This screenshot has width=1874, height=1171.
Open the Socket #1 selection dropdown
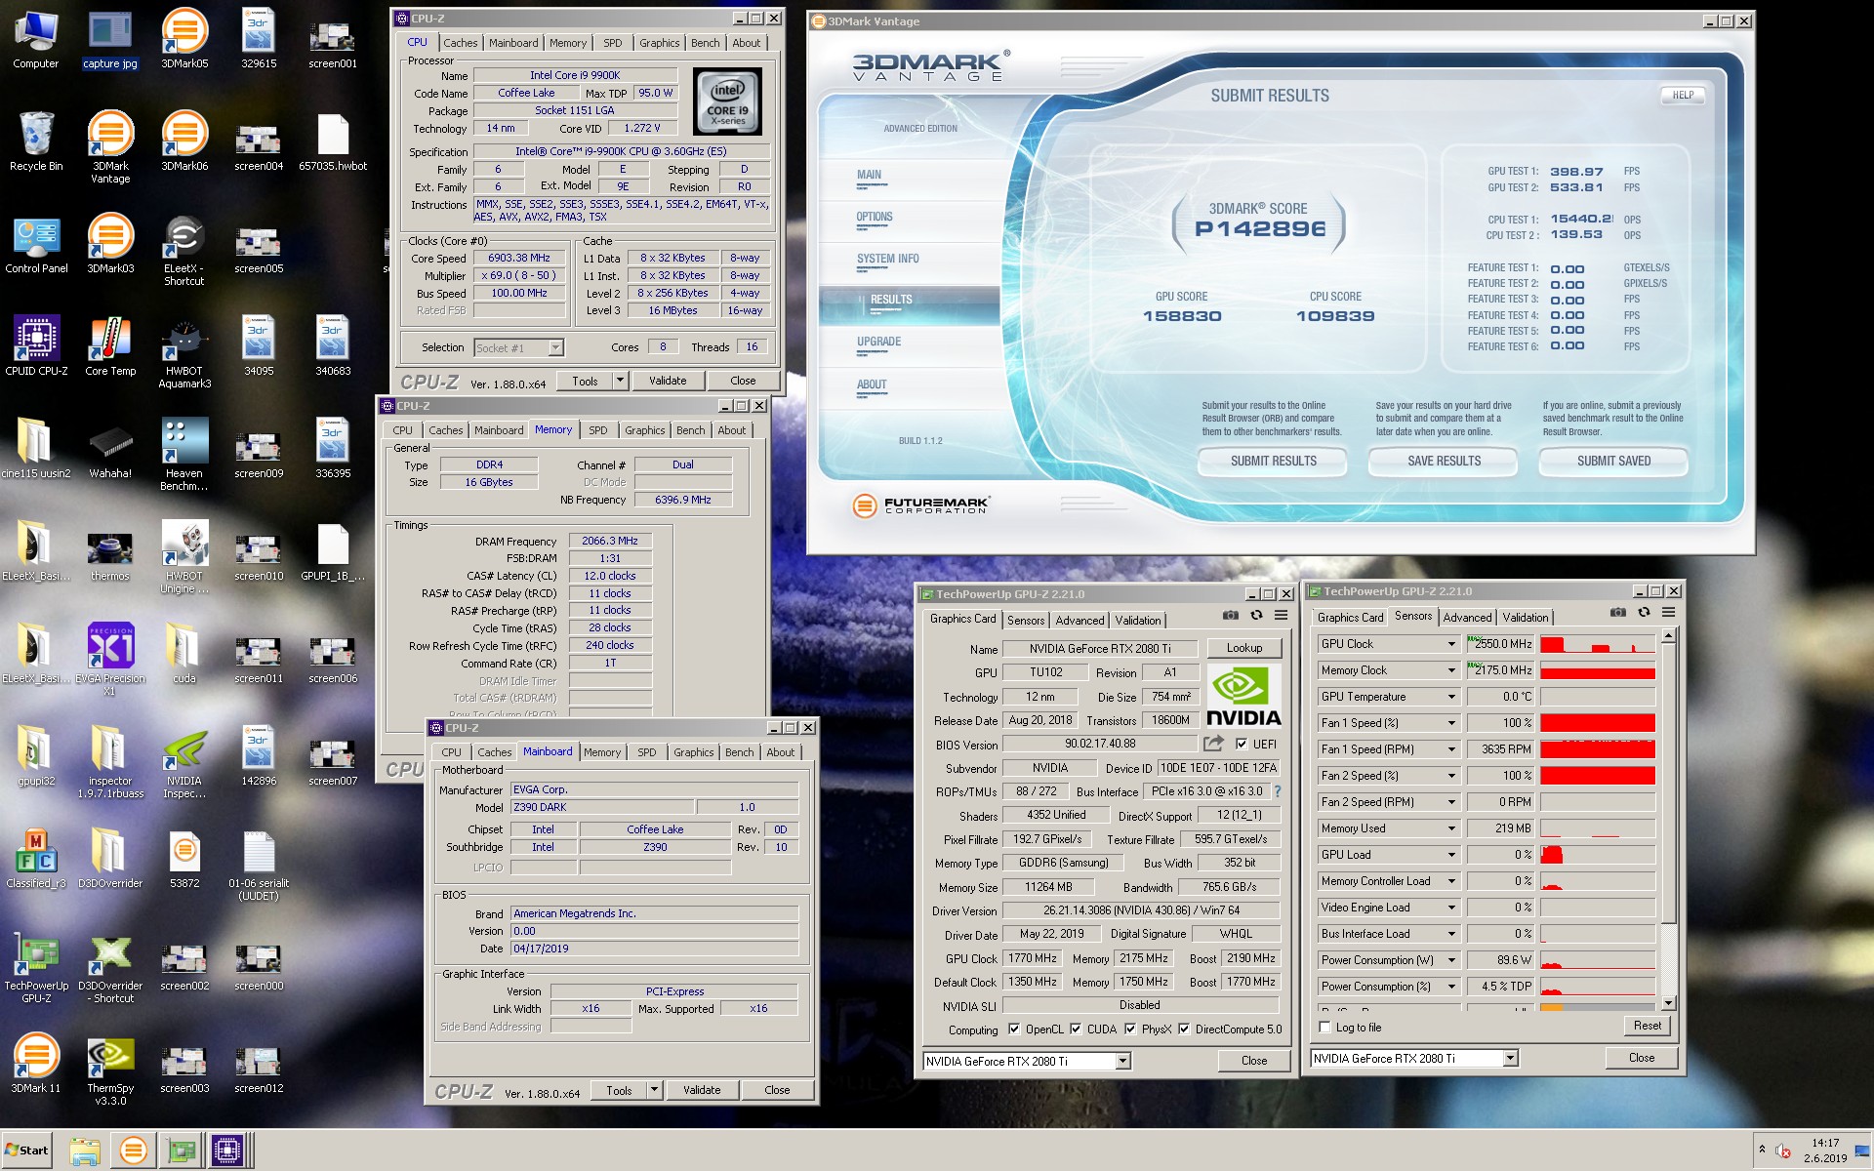555,347
